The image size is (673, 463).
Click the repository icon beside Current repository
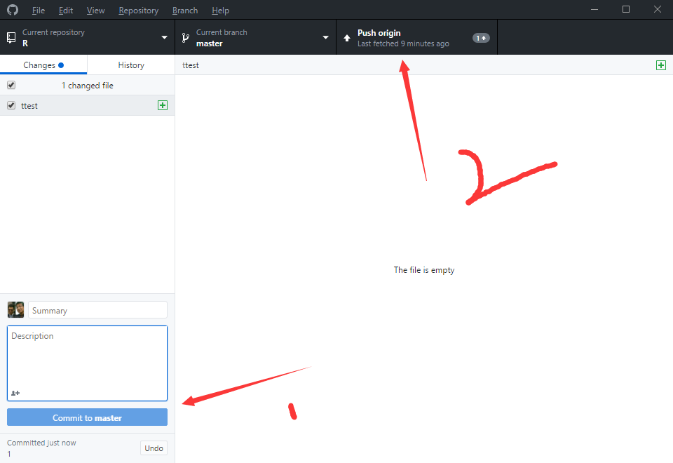coord(11,38)
